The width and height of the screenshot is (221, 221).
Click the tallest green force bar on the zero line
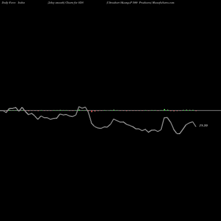164,110
